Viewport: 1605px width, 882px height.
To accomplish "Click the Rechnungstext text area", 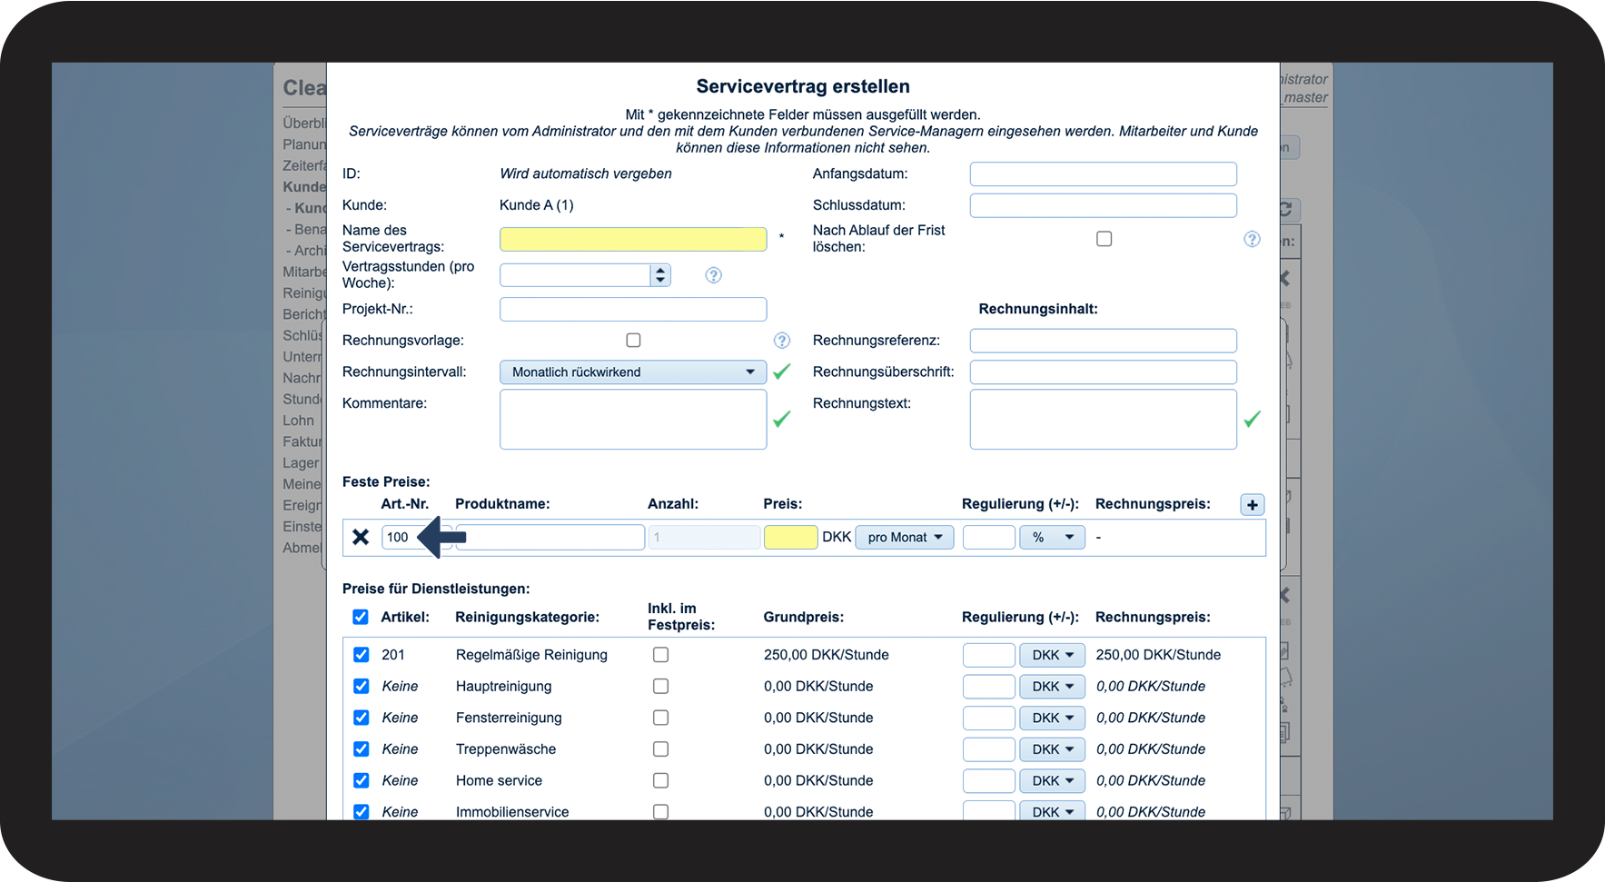I will tap(1103, 419).
